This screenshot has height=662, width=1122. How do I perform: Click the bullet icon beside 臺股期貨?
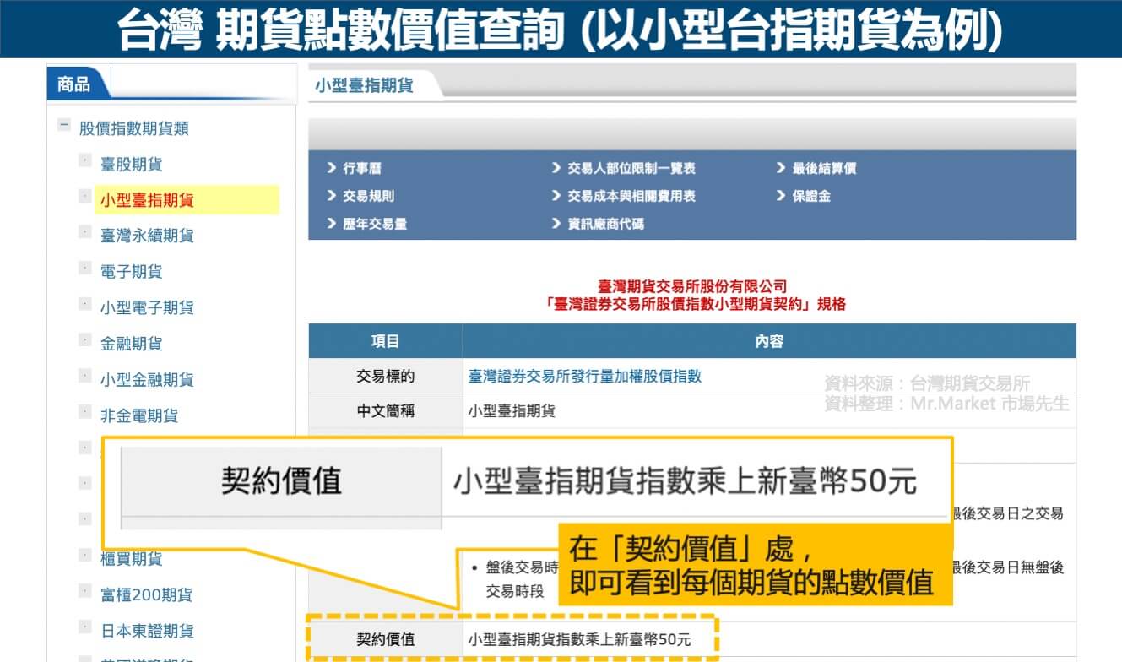pyautogui.click(x=84, y=160)
